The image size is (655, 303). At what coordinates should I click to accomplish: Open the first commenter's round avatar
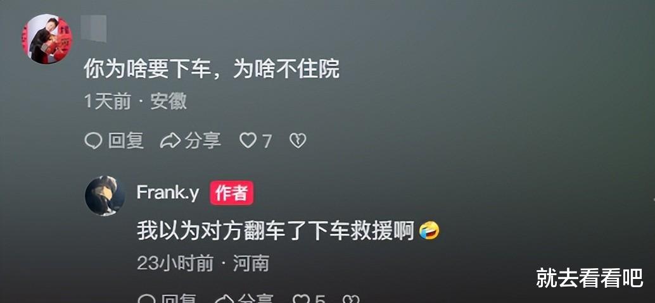(x=47, y=39)
